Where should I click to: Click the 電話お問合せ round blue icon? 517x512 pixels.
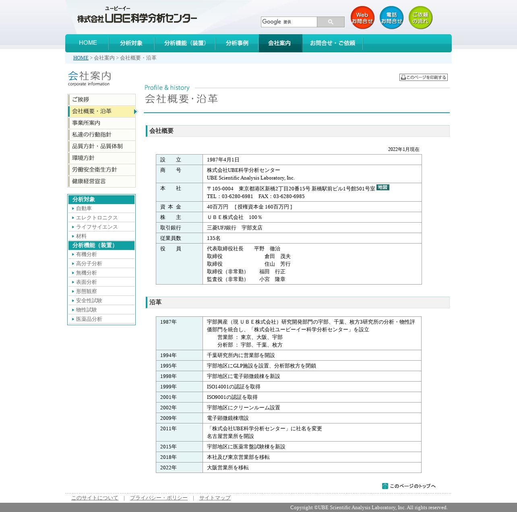pyautogui.click(x=391, y=18)
